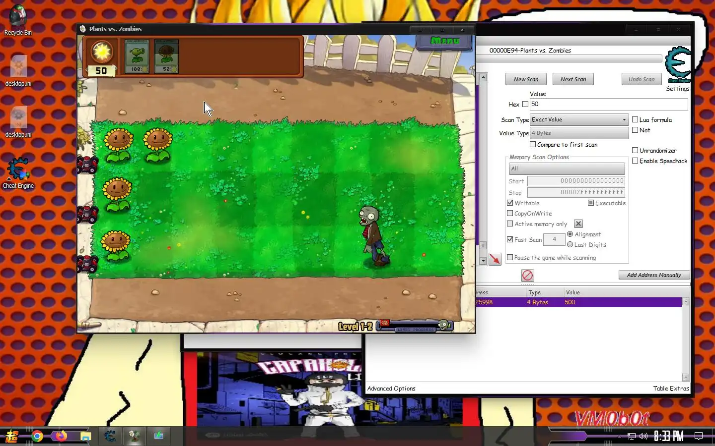Open Advanced Options

(391, 389)
